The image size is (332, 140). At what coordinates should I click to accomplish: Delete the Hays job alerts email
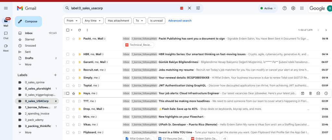(311, 93)
